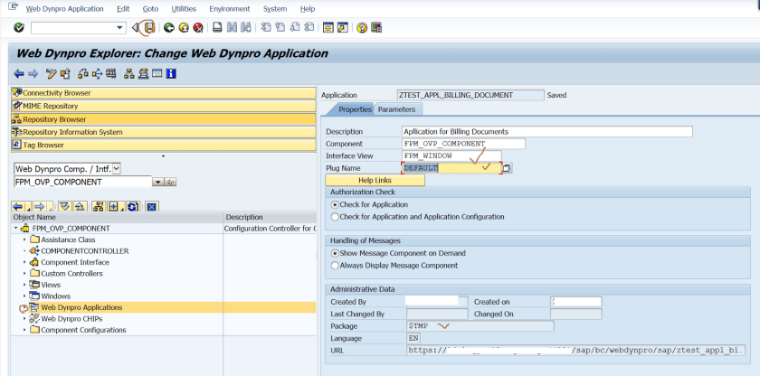
Task: Select the Check for Application radio button
Action: [336, 205]
